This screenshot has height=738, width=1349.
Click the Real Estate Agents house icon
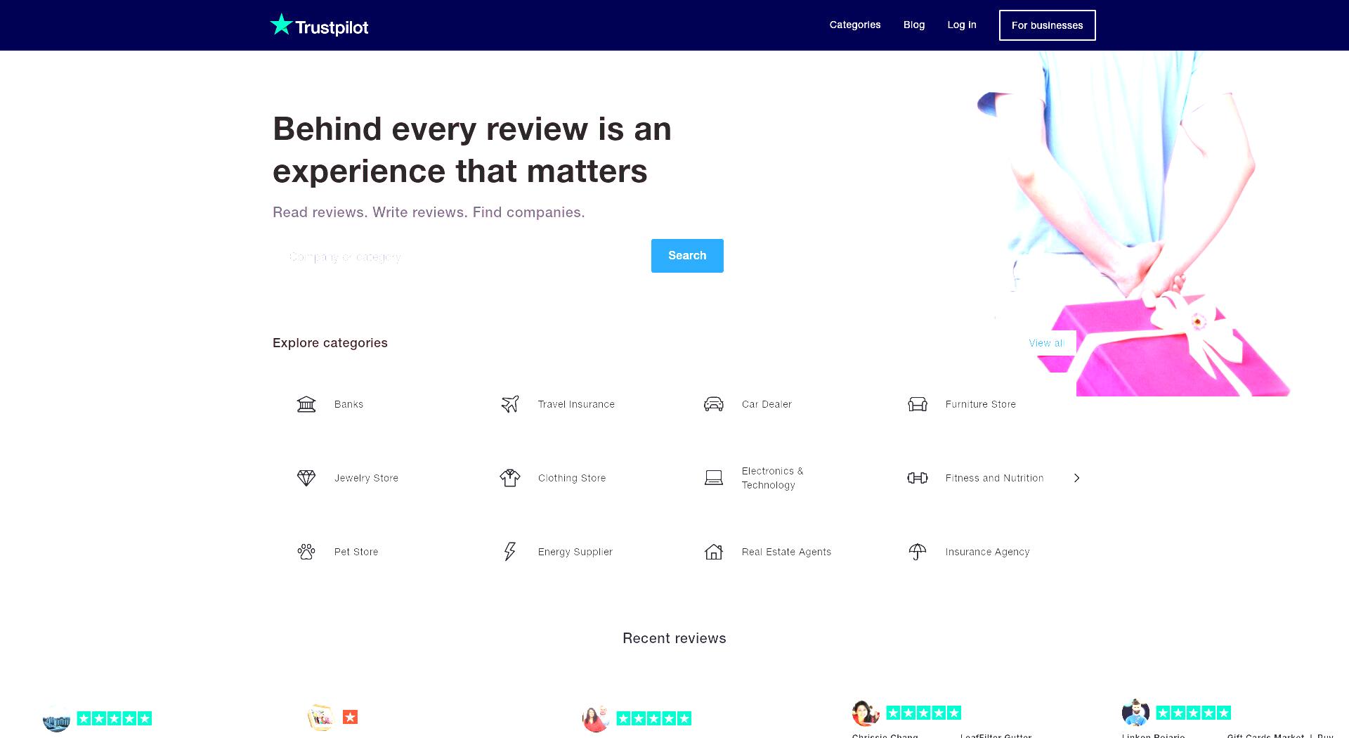tap(714, 552)
